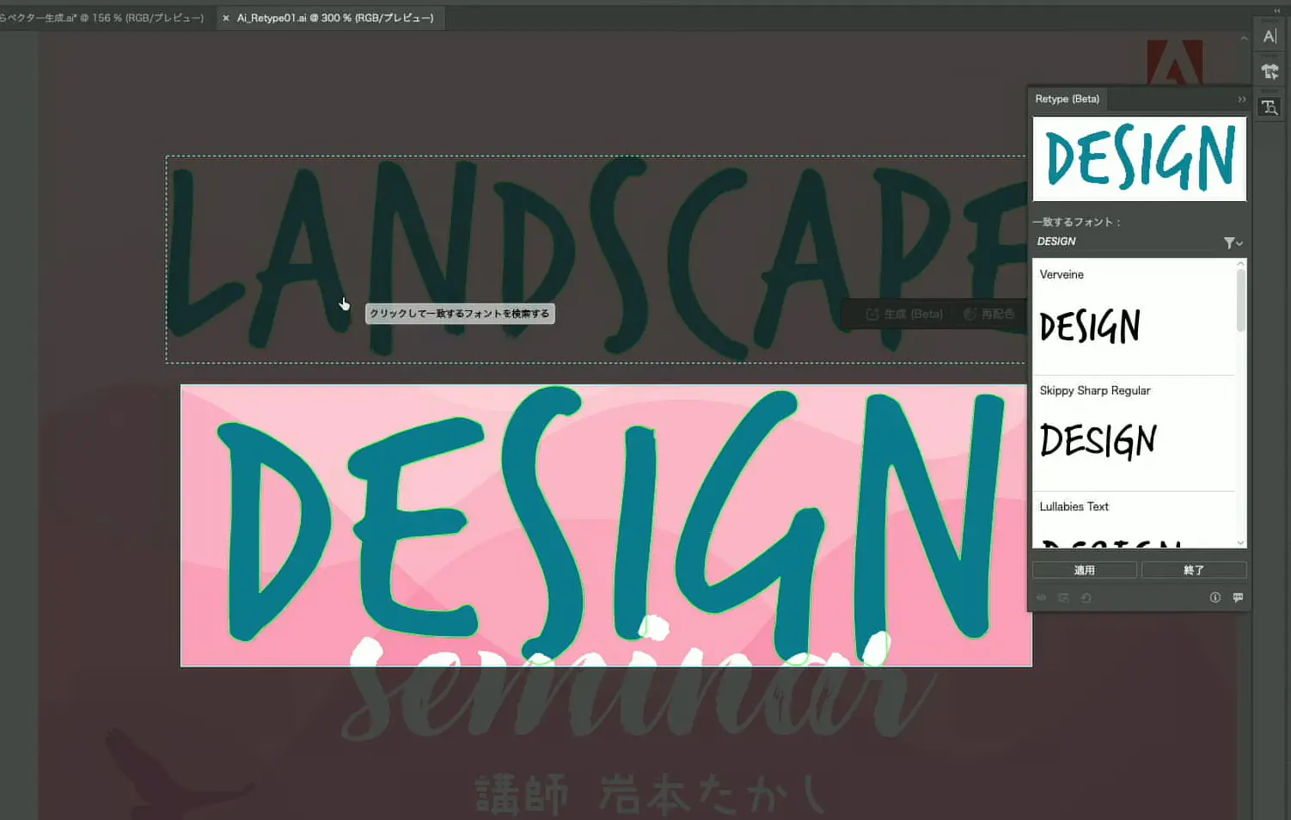Screen dimensions: 1291x820
Task: Click the Skippy Sharp DESIGN sample preview
Action: click(x=1098, y=441)
